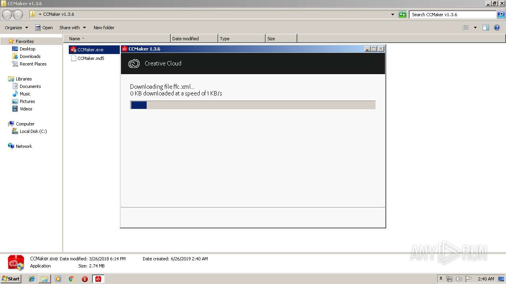Click the CCMaker taskbar icon
Viewport: 506px width, 284px height.
[x=98, y=279]
